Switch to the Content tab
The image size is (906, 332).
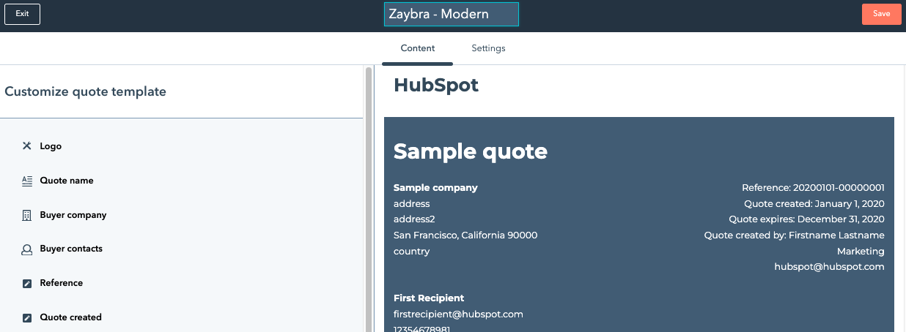click(x=417, y=48)
